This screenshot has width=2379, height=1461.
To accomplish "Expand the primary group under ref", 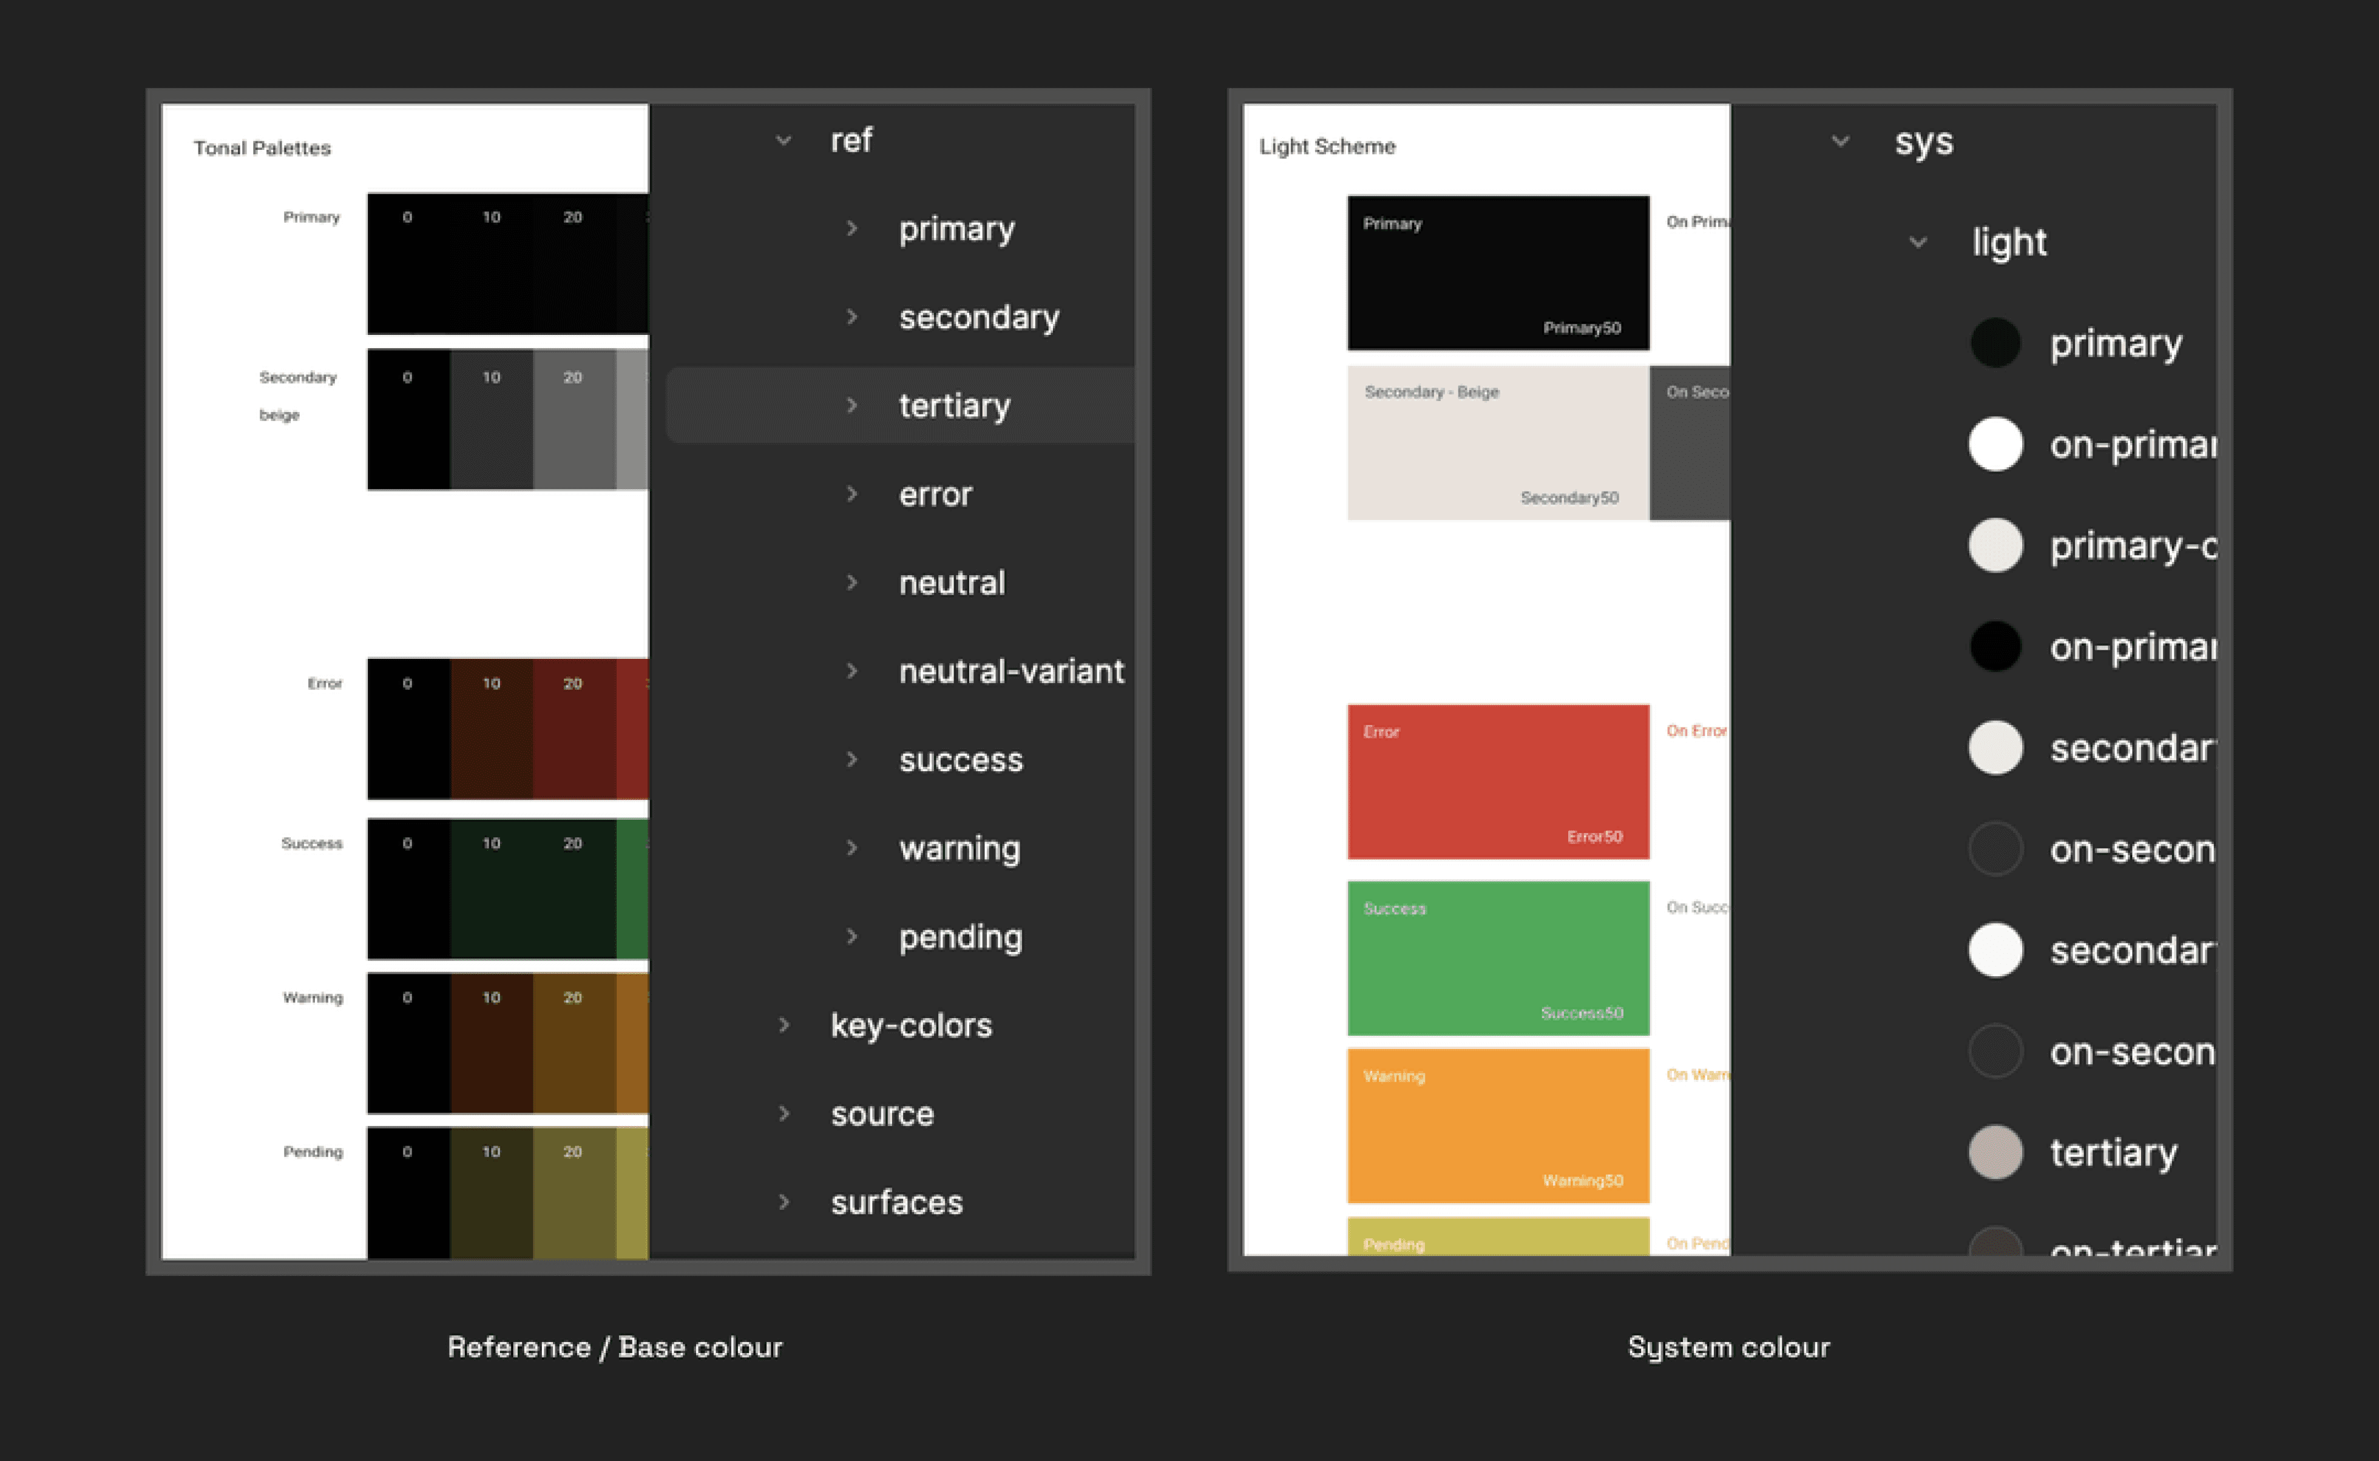I will (851, 229).
